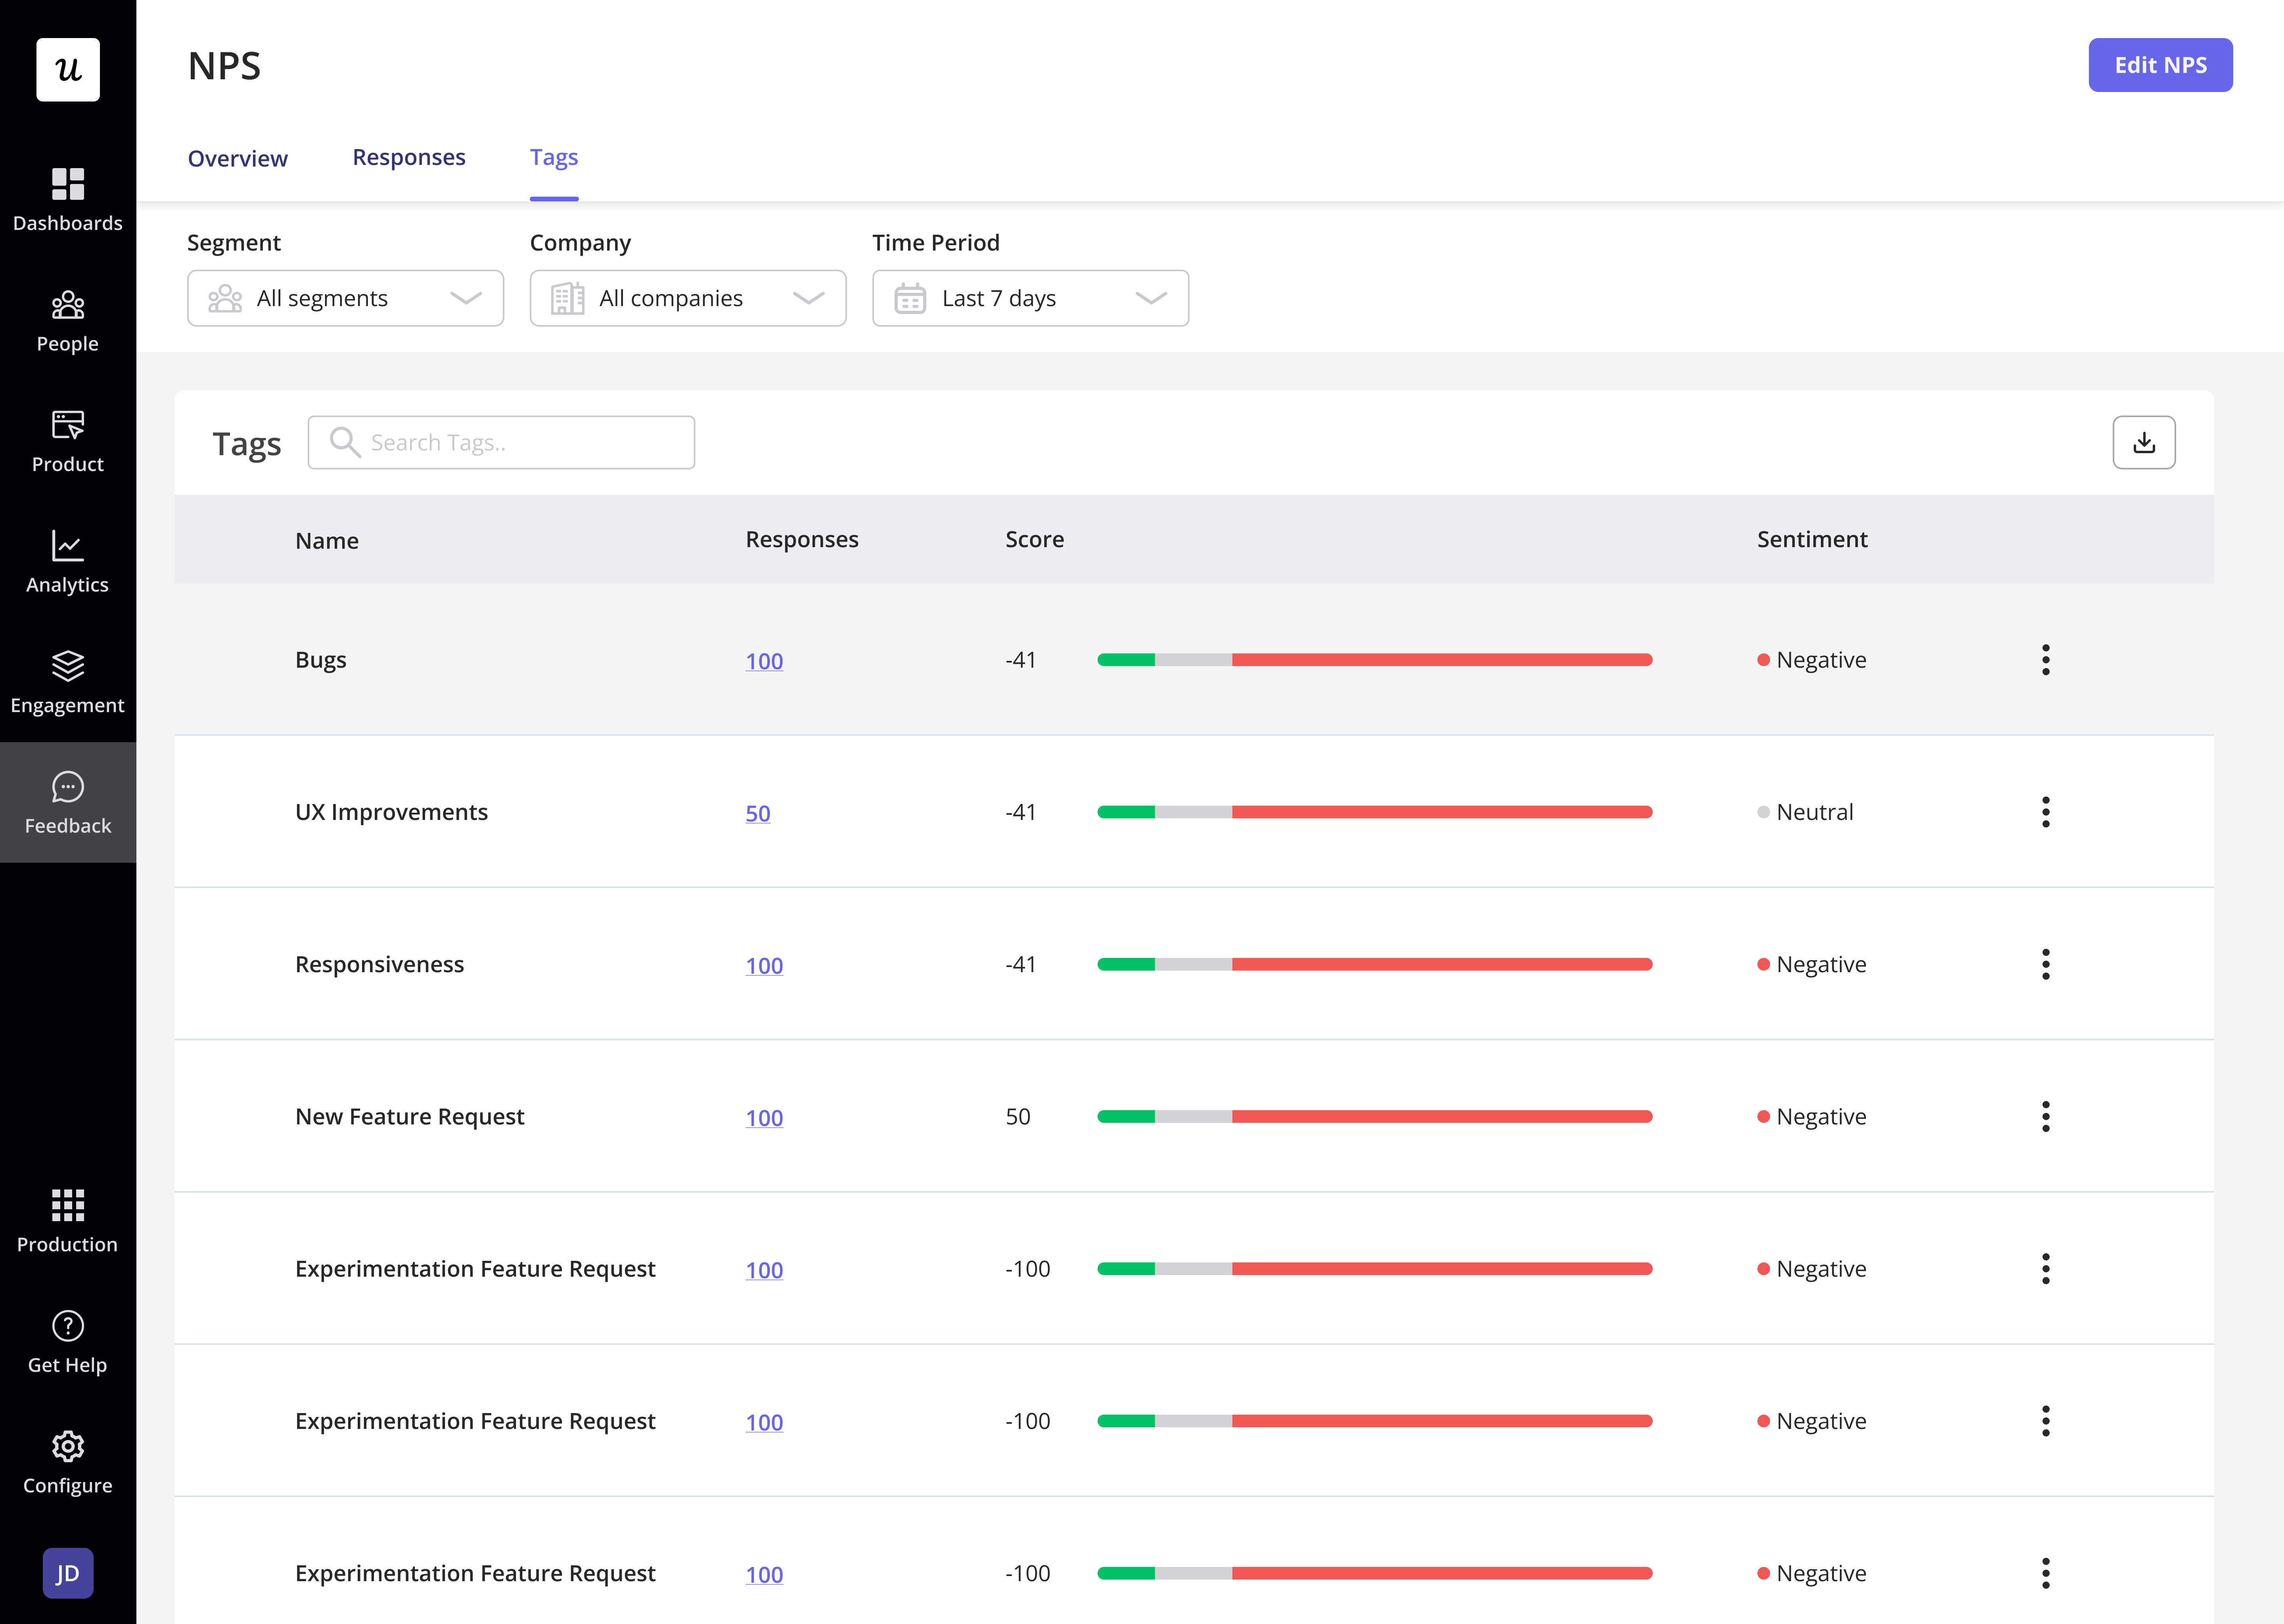
Task: Click the building icon in Company filter
Action: coord(567,298)
